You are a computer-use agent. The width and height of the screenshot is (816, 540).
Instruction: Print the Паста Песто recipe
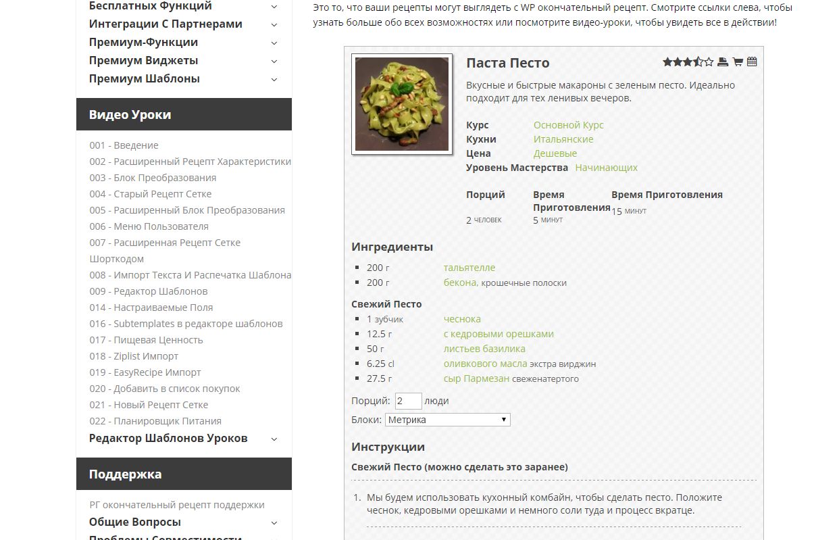coord(723,62)
